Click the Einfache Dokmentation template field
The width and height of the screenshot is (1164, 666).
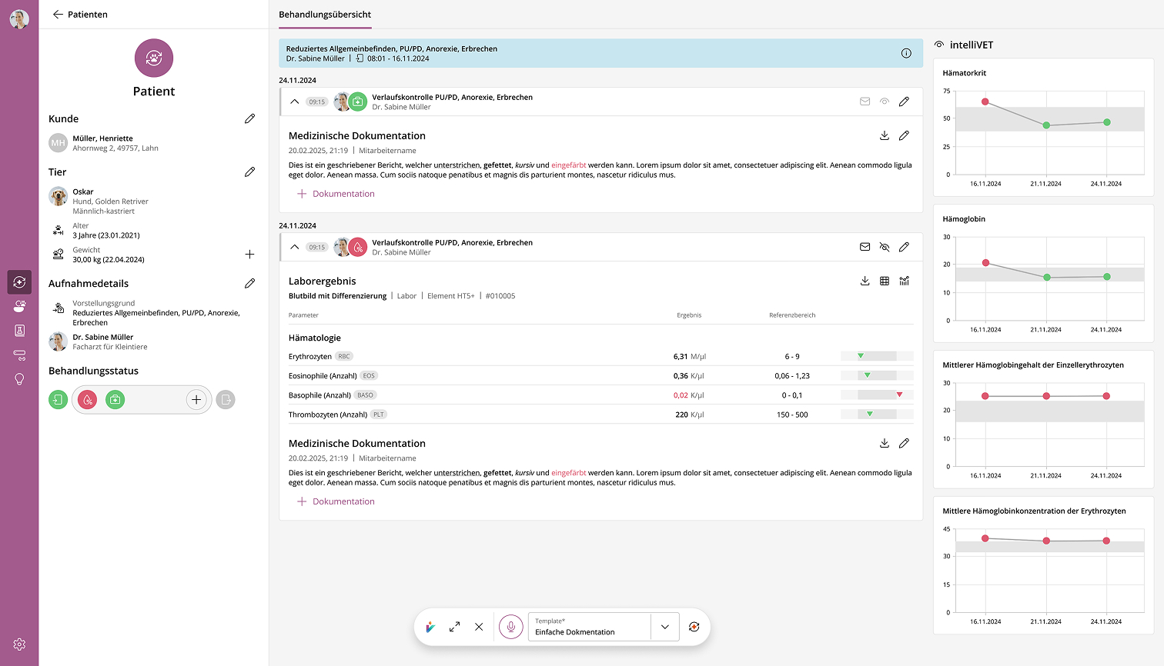(x=590, y=627)
